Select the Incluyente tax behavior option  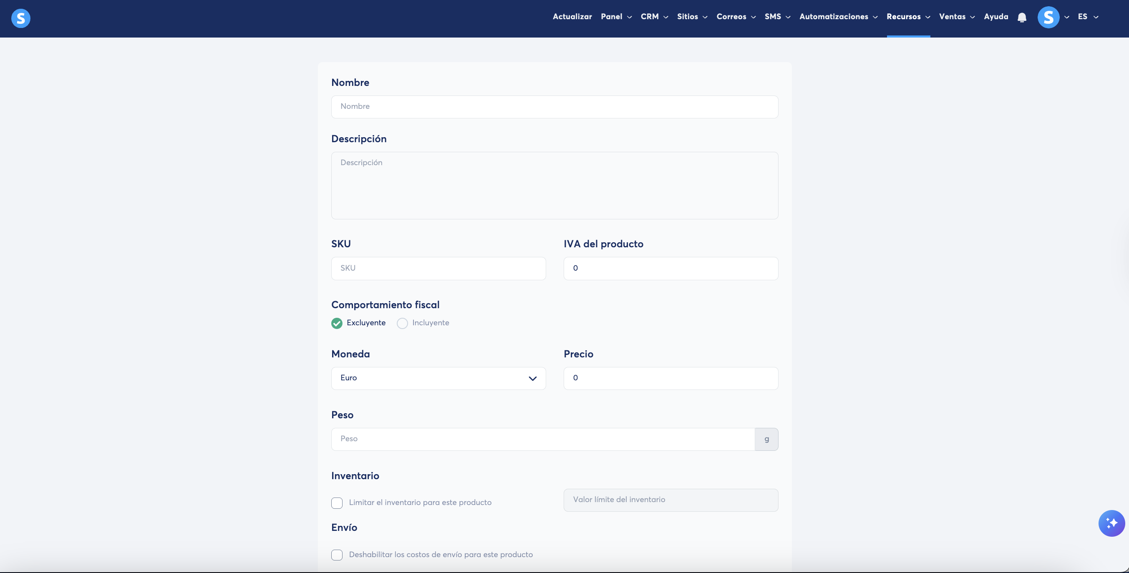pos(402,323)
